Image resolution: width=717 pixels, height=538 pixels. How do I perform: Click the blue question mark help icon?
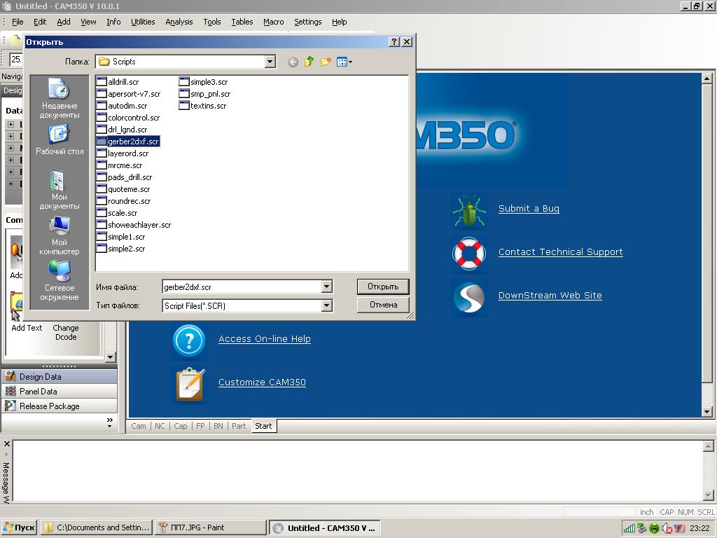189,341
